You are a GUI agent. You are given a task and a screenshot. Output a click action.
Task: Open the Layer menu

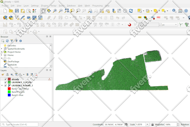26,6
